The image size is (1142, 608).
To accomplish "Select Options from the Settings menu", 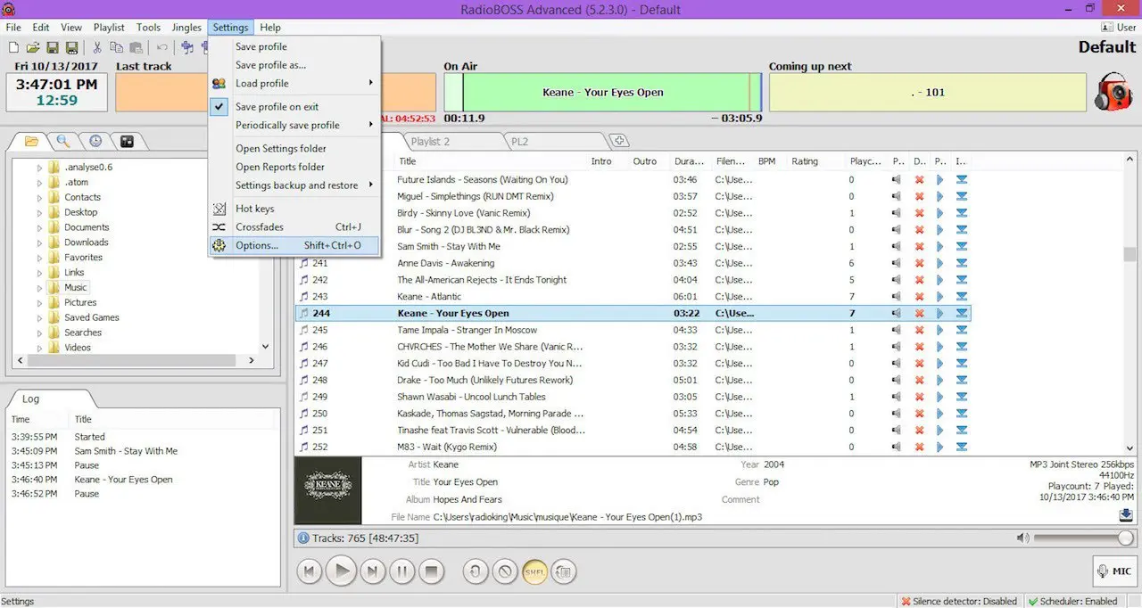I will click(x=258, y=245).
